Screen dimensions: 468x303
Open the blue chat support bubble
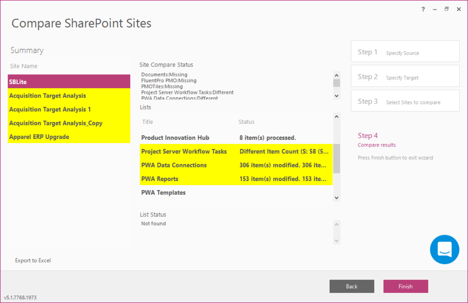pos(445,250)
